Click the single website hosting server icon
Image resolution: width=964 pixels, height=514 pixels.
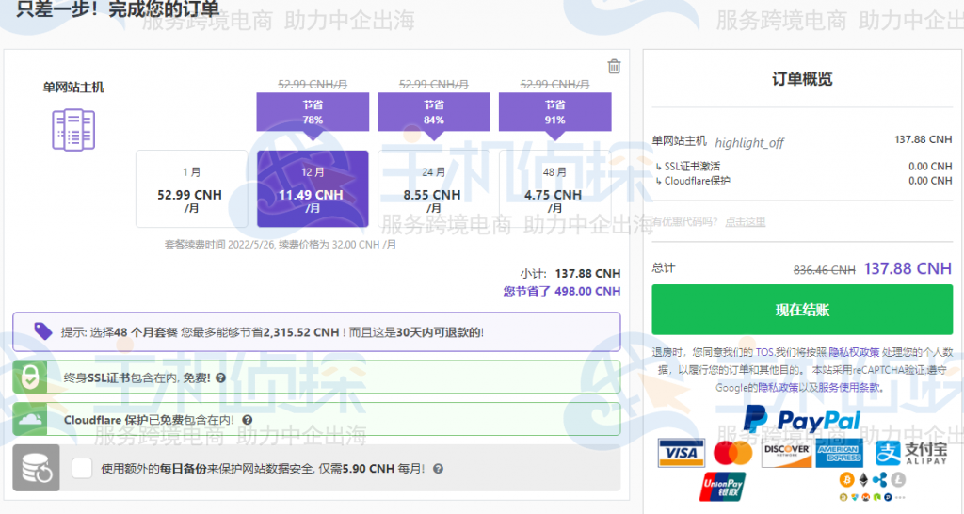[x=73, y=129]
